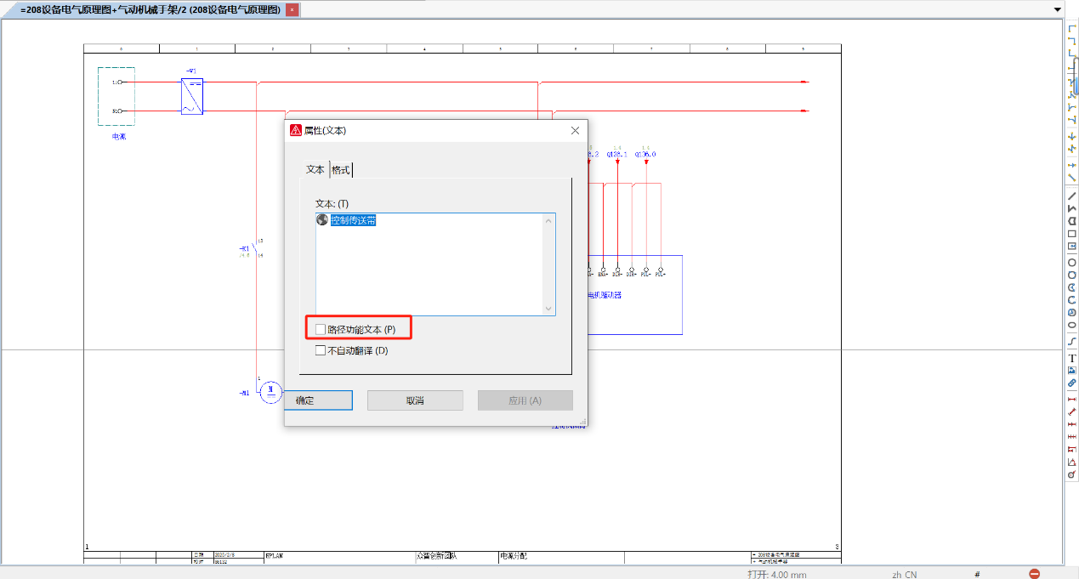Click the power supply symbol -V1
Viewport: 1079px width, 579px height.
(x=192, y=96)
